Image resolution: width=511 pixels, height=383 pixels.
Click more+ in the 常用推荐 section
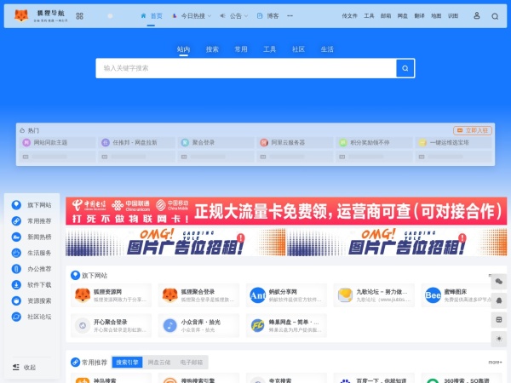point(495,363)
